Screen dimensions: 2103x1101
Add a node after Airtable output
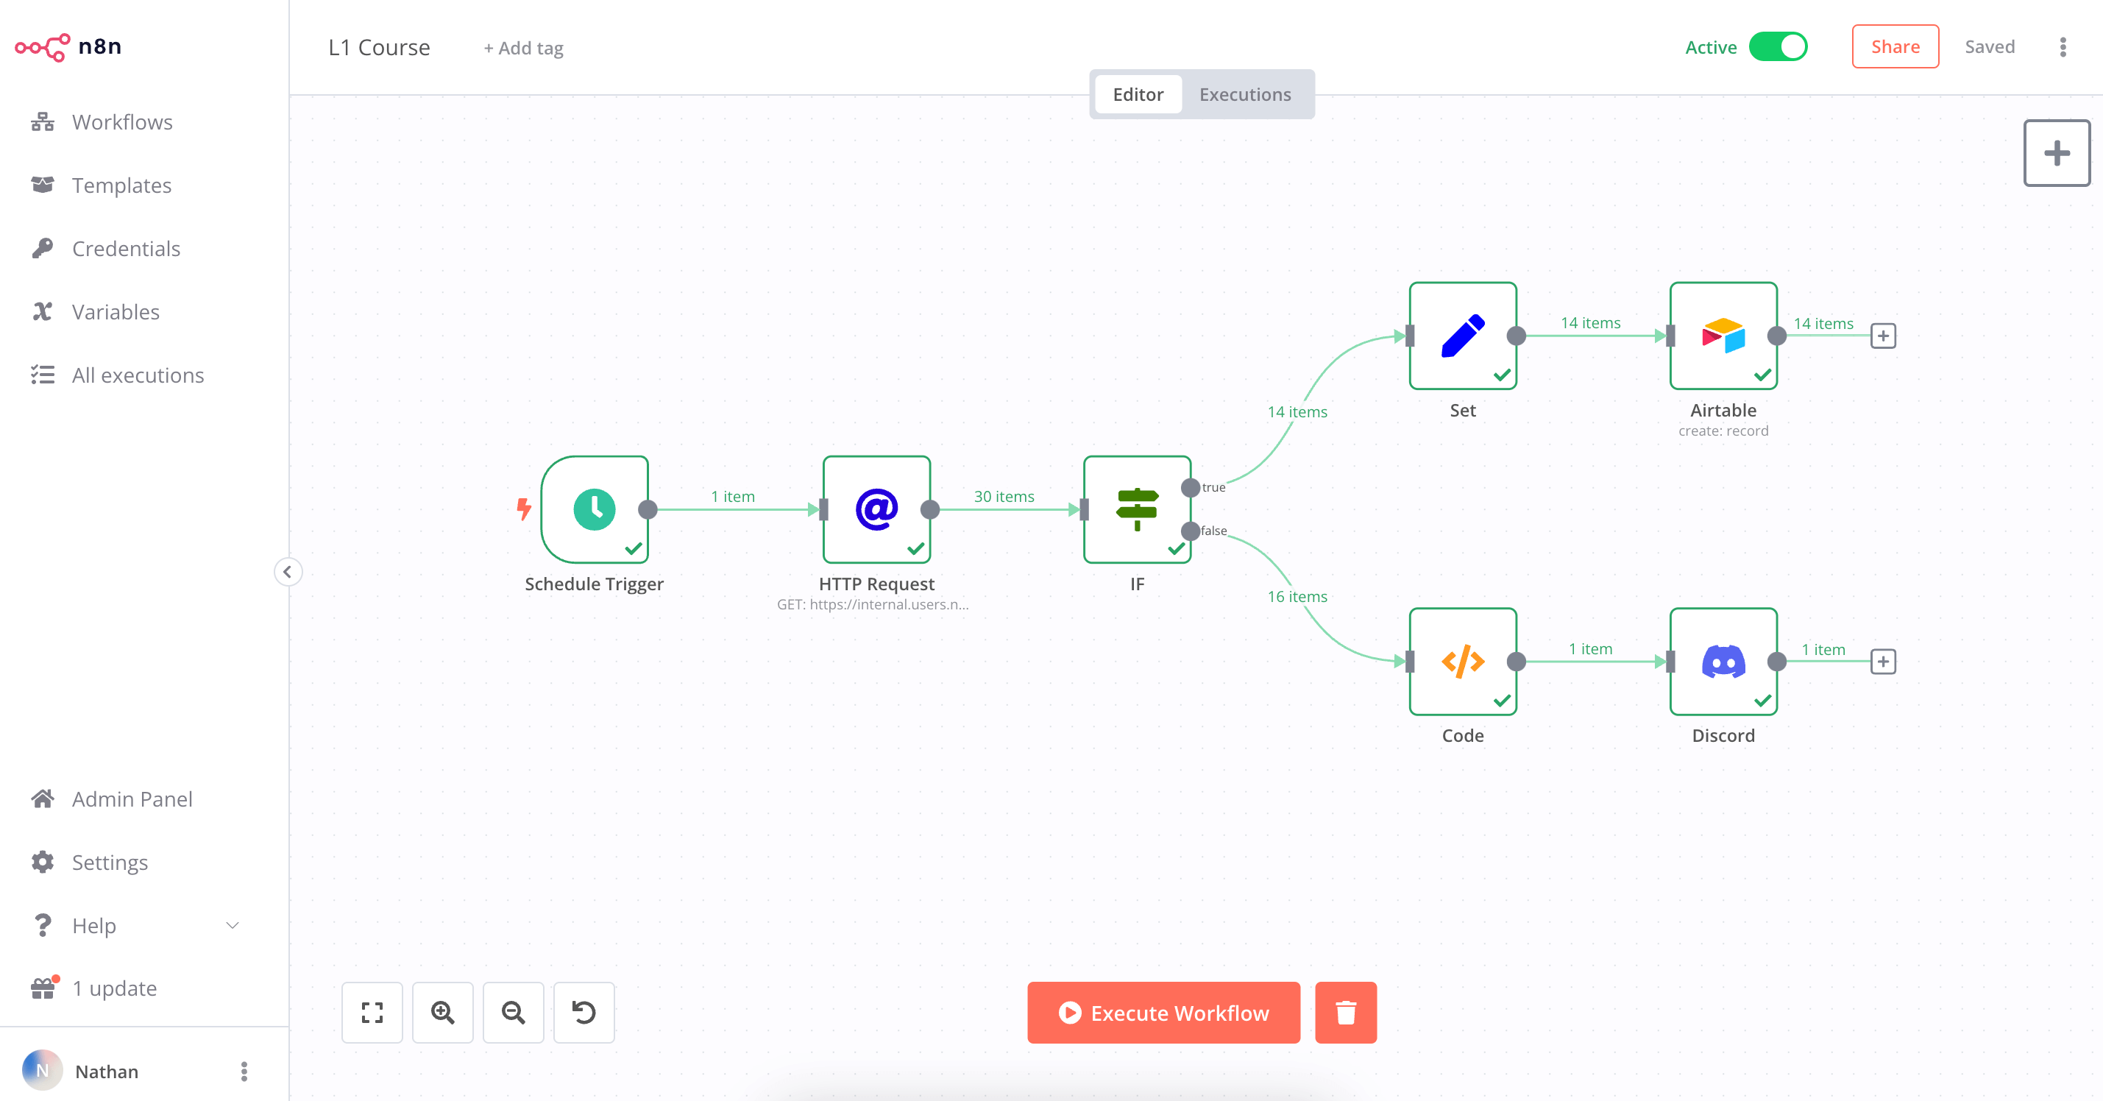click(x=1884, y=336)
